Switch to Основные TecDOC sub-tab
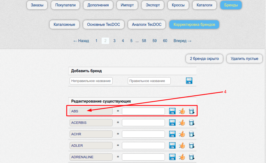The image size is (266, 163). point(104,25)
